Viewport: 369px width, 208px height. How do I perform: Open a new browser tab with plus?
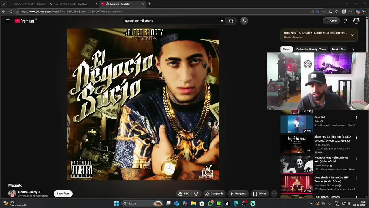149,4
